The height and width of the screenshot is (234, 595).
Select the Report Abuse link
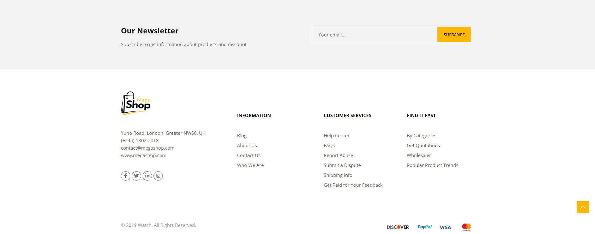(x=338, y=155)
